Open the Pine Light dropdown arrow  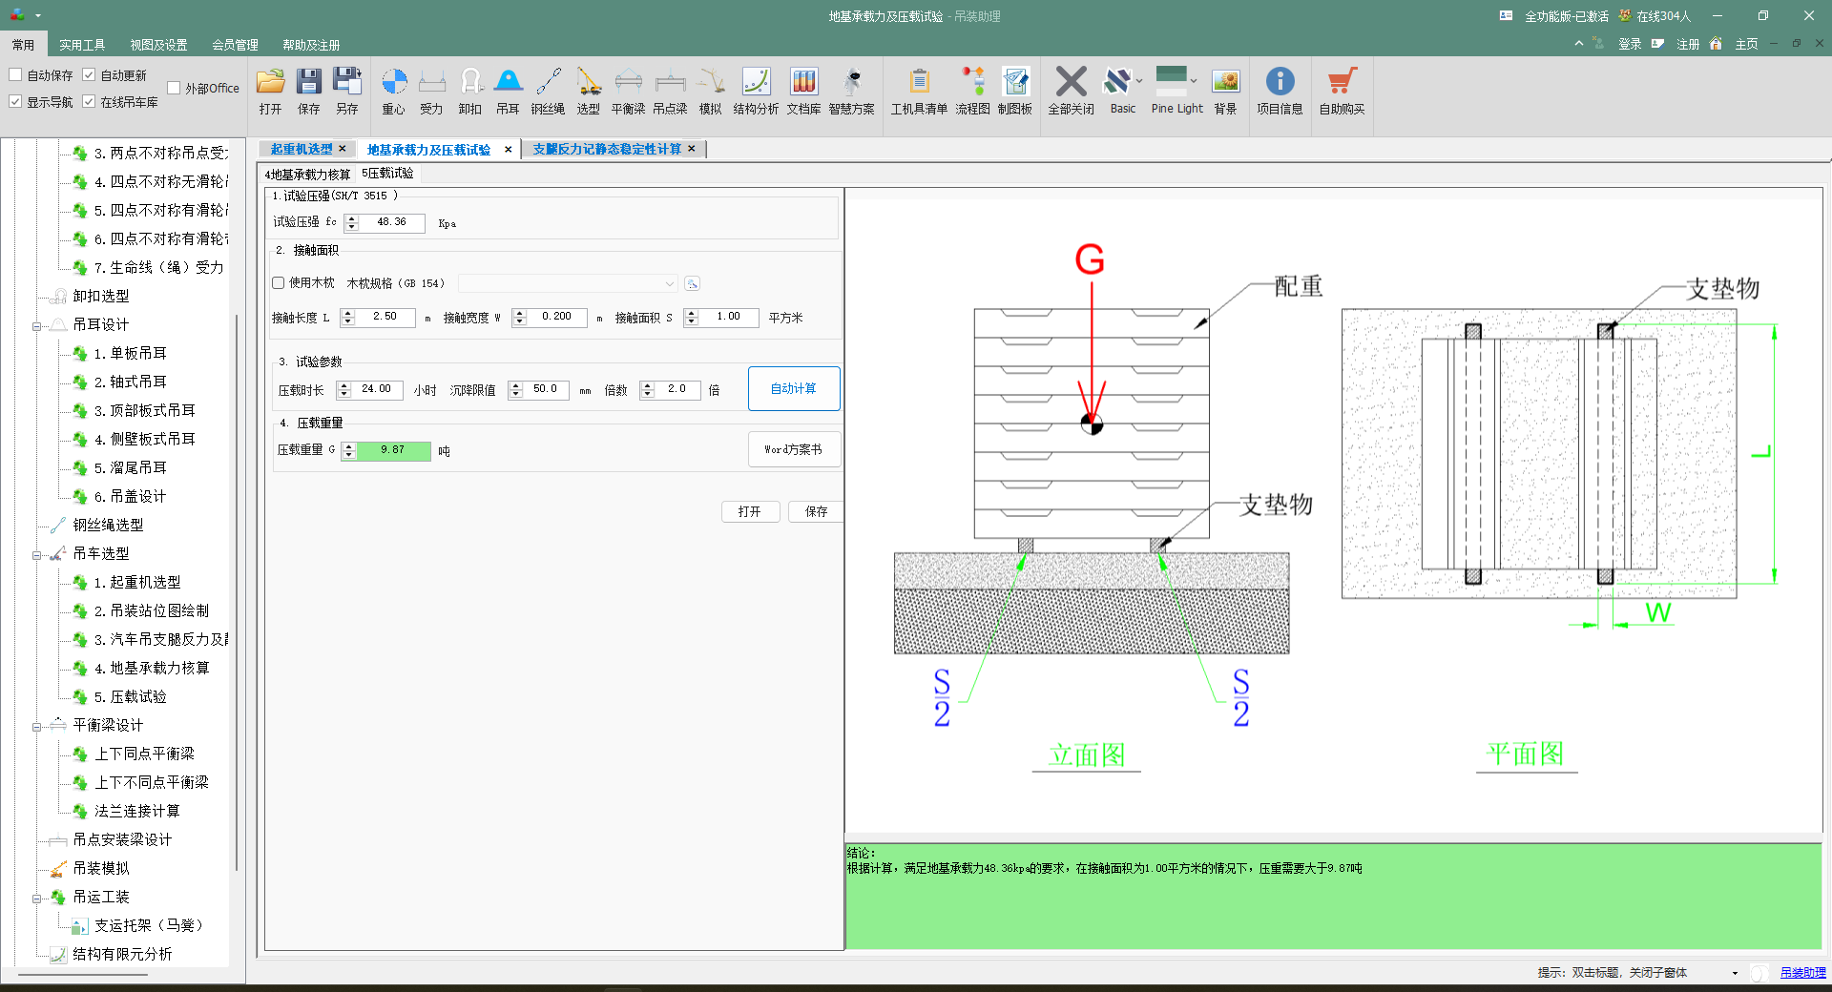tap(1194, 81)
